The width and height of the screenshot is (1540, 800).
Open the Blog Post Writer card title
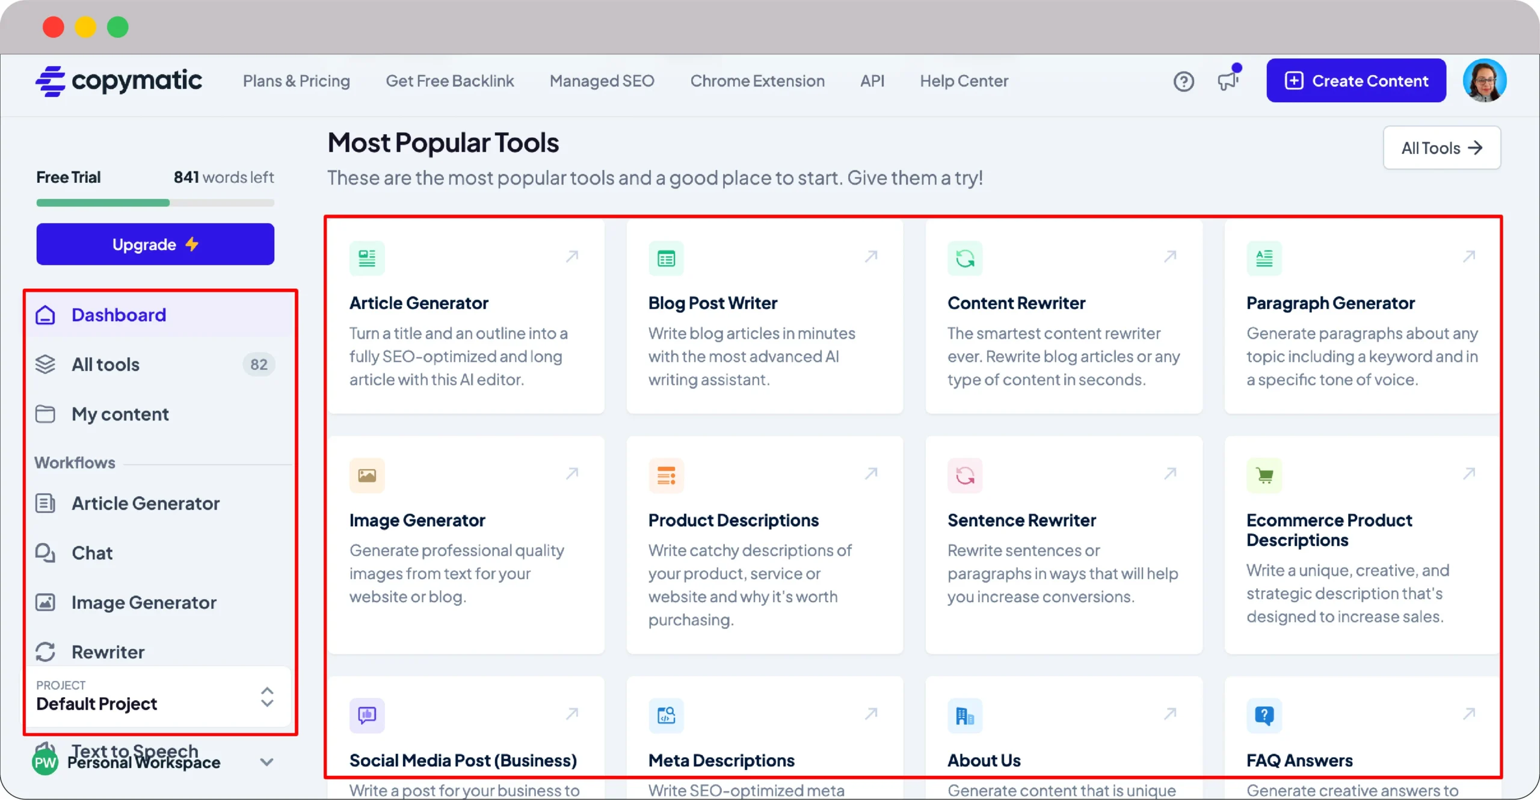tap(712, 303)
